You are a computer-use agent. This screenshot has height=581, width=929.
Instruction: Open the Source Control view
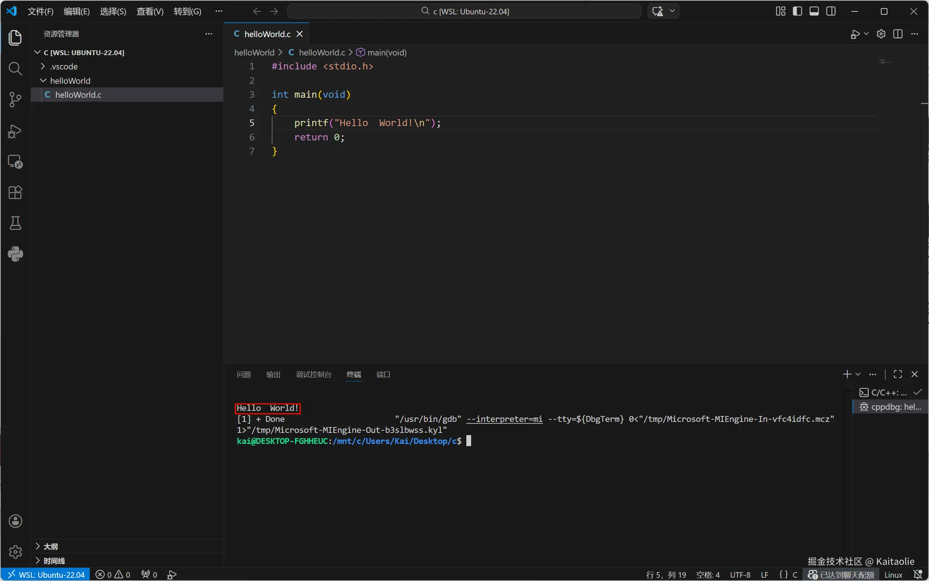tap(15, 100)
